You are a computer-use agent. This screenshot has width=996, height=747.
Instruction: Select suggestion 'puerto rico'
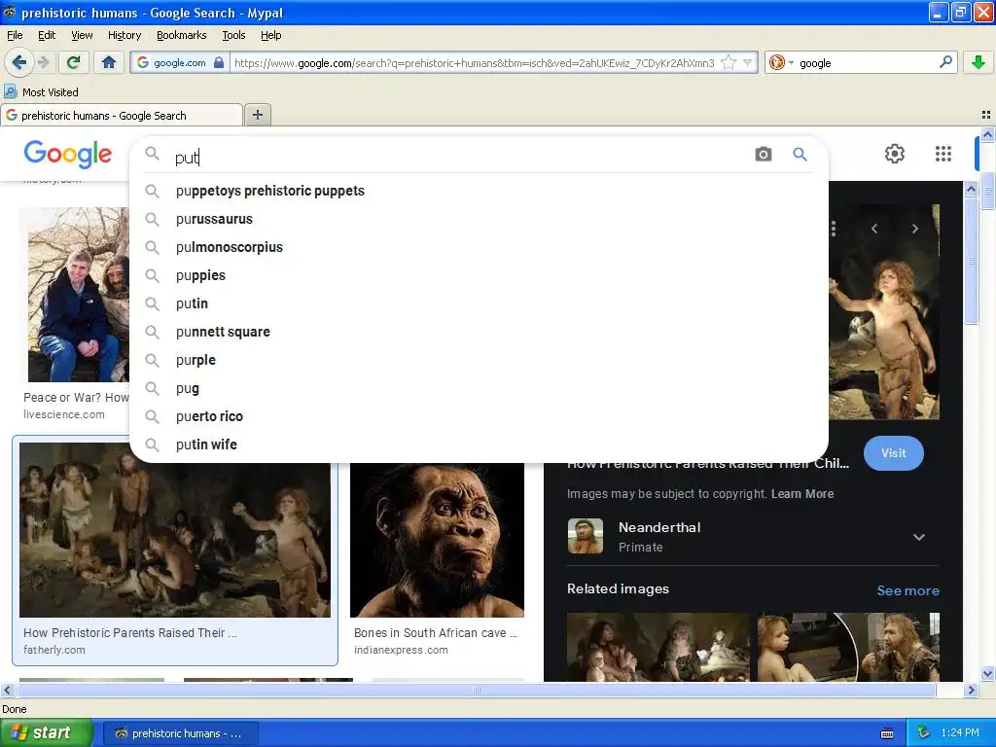479,416
